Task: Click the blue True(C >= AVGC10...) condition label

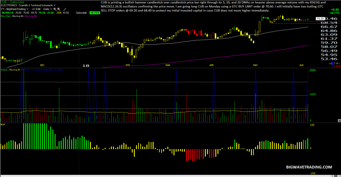Action: tap(42, 70)
